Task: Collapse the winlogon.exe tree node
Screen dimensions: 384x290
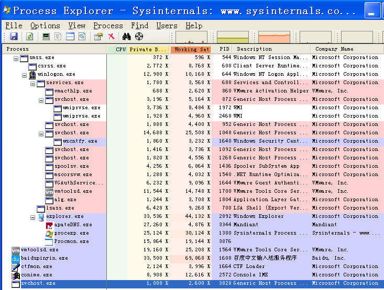Action: pyautogui.click(x=24, y=75)
